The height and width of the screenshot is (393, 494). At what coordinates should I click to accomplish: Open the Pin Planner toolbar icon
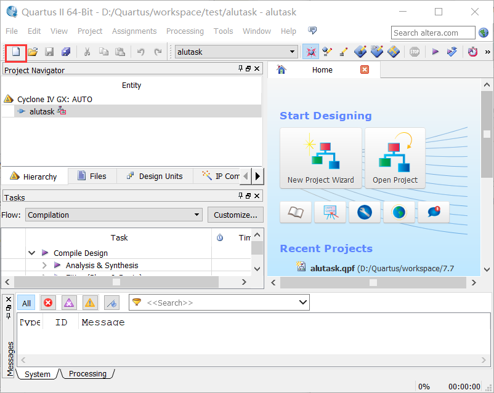(377, 52)
